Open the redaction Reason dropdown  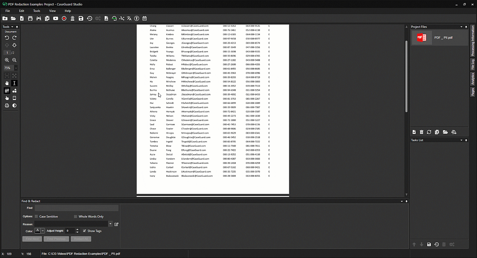tap(110, 224)
